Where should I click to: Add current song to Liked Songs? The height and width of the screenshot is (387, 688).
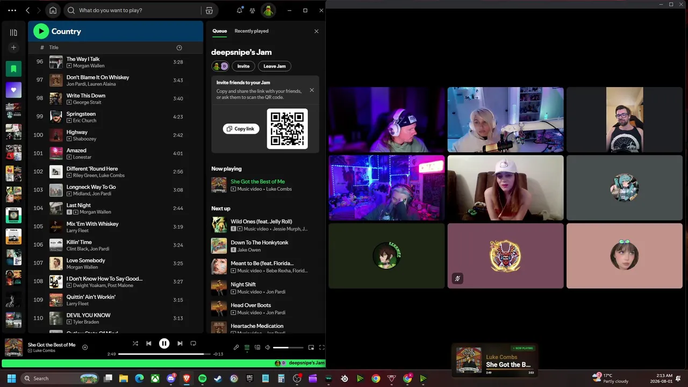pyautogui.click(x=85, y=347)
